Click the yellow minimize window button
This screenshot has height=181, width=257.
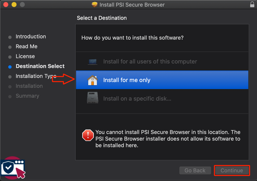[14, 4]
